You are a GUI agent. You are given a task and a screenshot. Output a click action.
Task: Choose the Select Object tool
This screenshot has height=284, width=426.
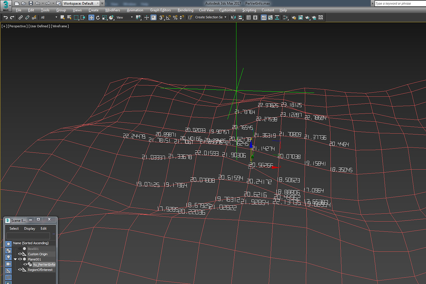click(x=63, y=17)
